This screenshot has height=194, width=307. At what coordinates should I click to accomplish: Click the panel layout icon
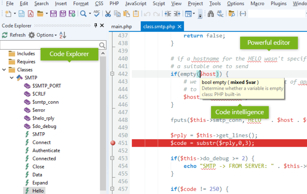pos(188,14)
